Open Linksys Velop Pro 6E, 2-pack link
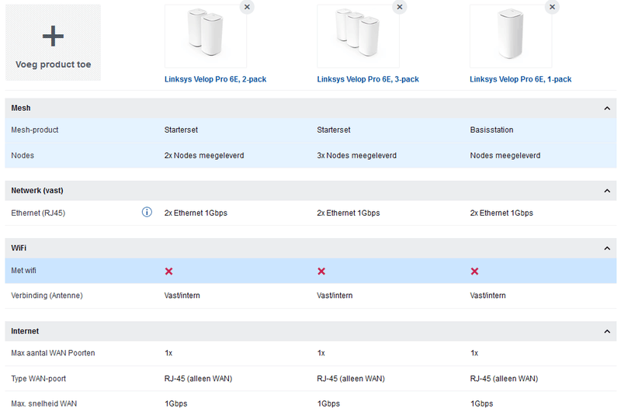621x415 pixels. tap(216, 79)
